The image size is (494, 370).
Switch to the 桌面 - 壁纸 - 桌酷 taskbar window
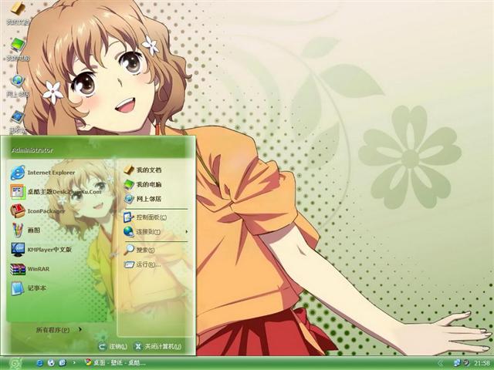(115, 363)
